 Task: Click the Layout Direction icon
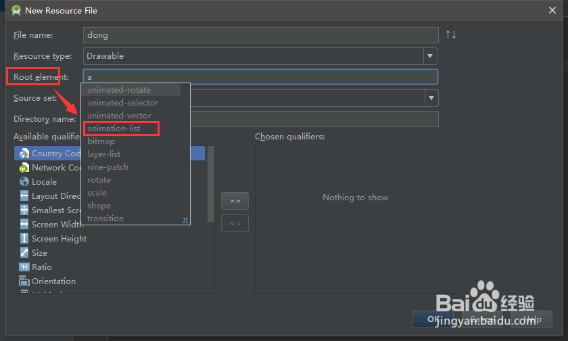[x=24, y=196]
